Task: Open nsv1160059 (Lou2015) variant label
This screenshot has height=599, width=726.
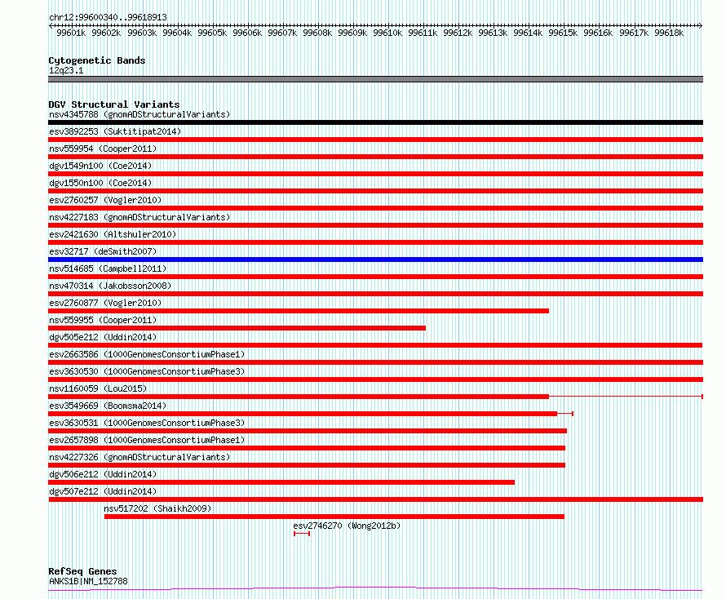Action: coord(98,388)
